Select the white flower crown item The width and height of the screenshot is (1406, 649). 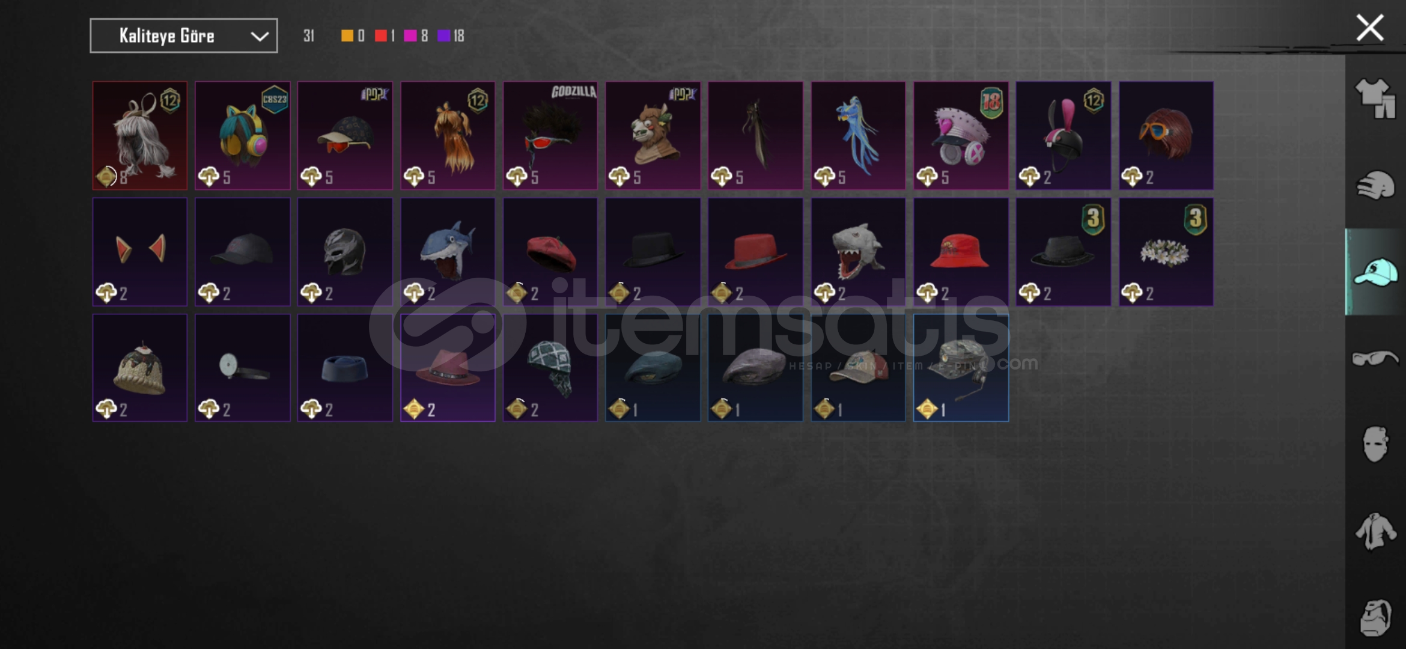pyautogui.click(x=1166, y=252)
